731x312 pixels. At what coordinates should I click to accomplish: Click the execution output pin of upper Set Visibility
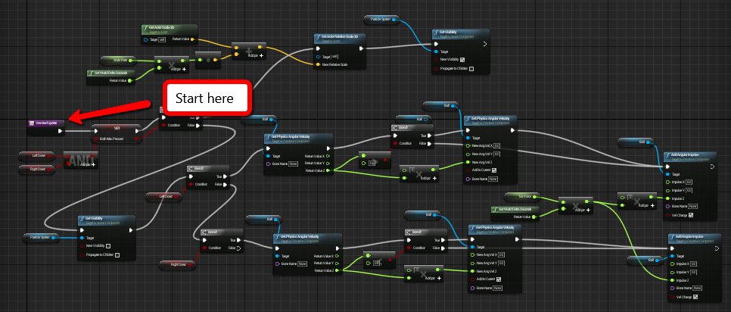(485, 45)
